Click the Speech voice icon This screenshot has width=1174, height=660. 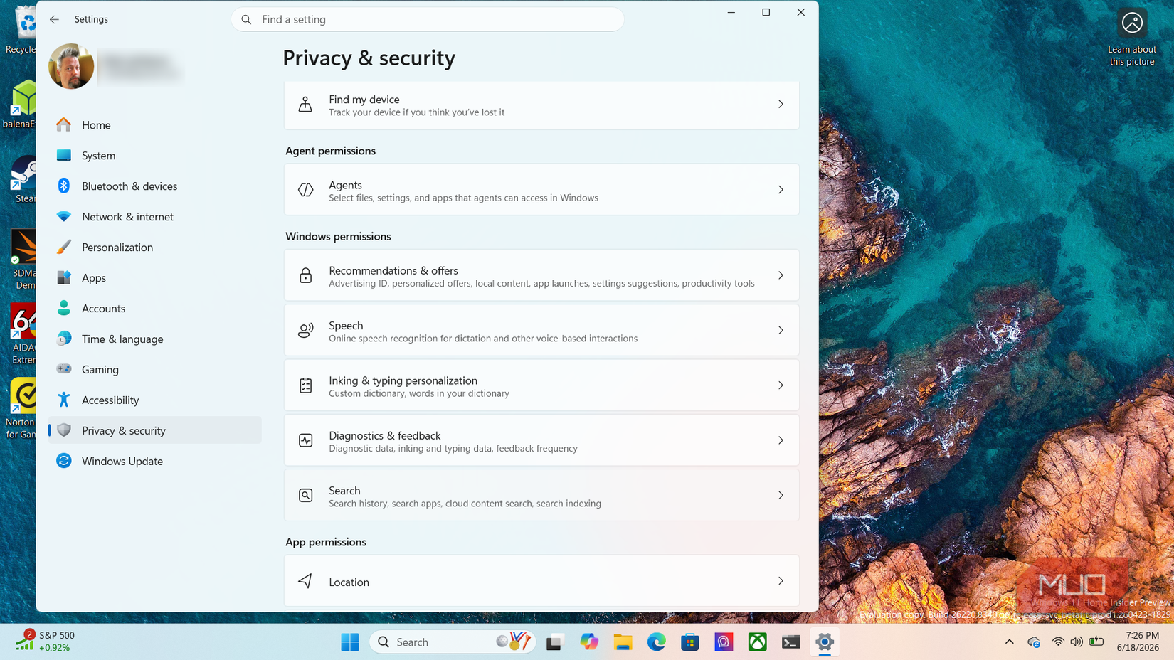(305, 330)
